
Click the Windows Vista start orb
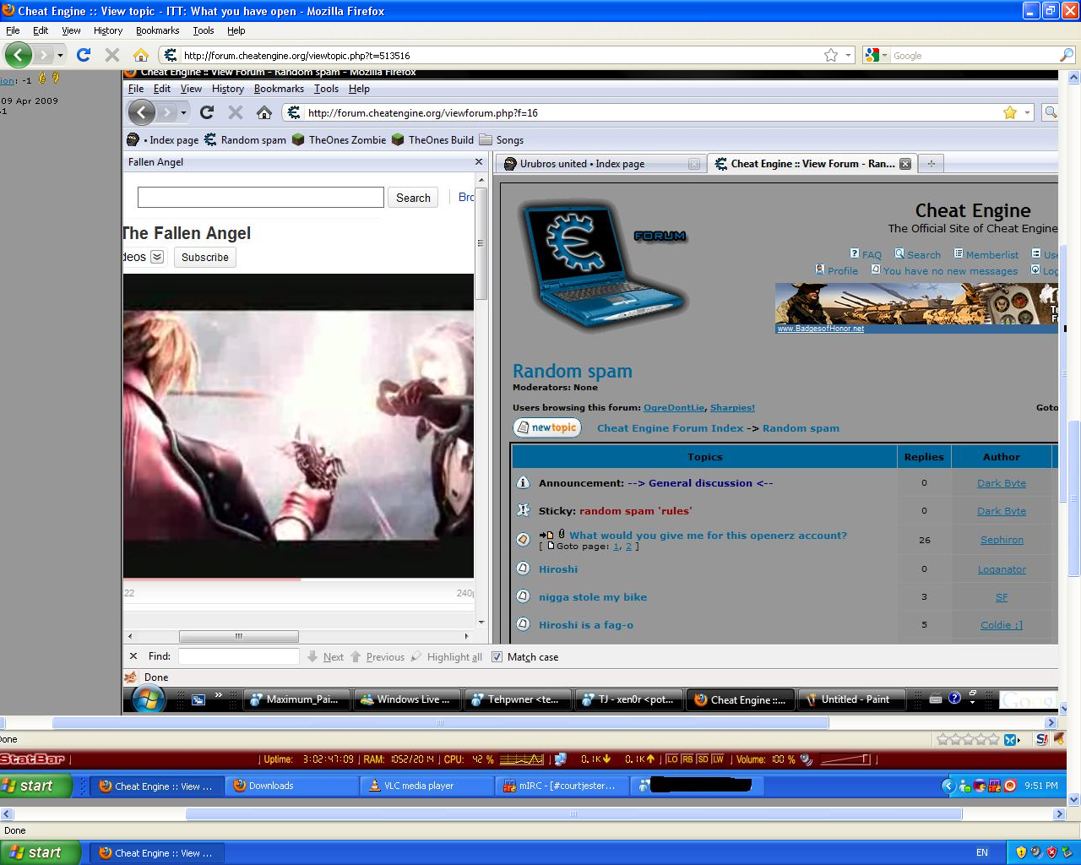147,699
